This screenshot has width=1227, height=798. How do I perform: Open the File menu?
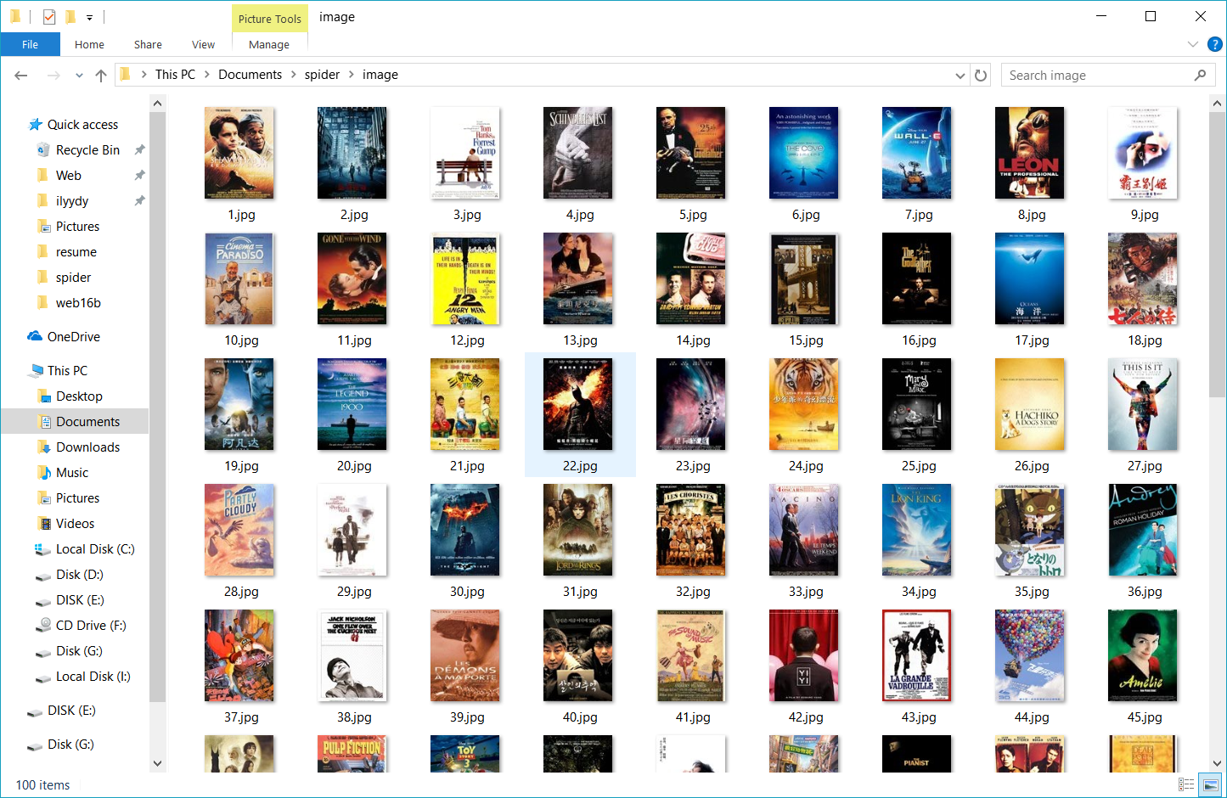31,45
